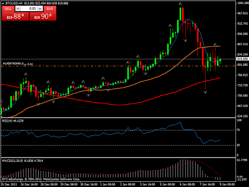Click the 28 Dec 00:00 time label
249x187 pixels.
(49, 184)
